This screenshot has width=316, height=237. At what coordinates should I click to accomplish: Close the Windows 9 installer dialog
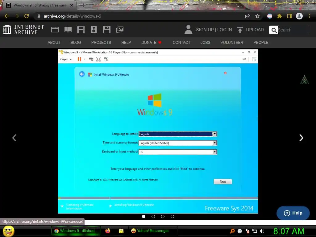coord(225,73)
